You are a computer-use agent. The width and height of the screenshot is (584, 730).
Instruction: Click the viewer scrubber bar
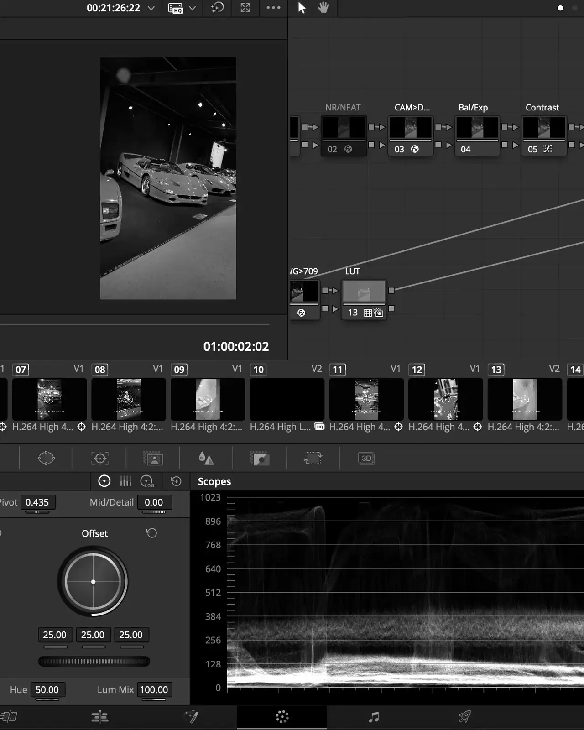pos(135,325)
